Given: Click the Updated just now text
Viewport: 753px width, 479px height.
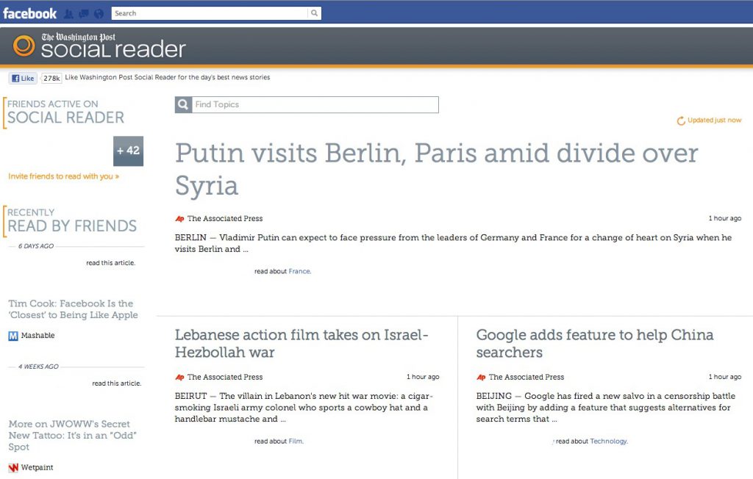Looking at the screenshot, I should click(x=714, y=120).
